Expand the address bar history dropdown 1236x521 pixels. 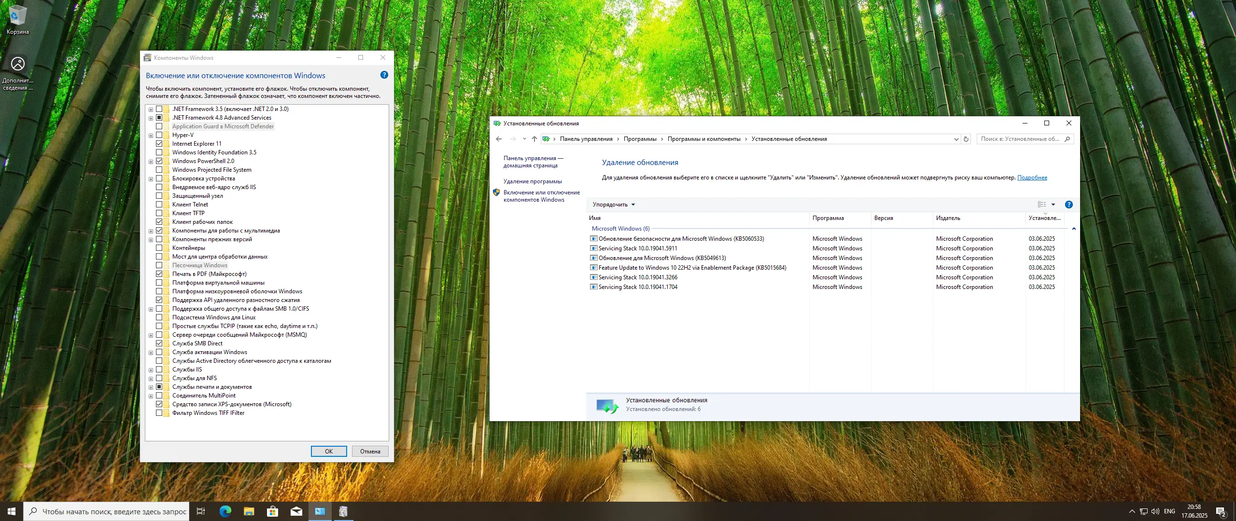click(956, 139)
